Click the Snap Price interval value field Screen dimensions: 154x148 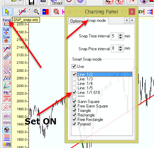click(114, 48)
